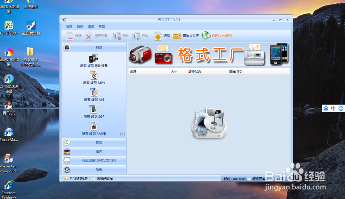
Task: Expand the 高级 panel
Action: point(95,169)
